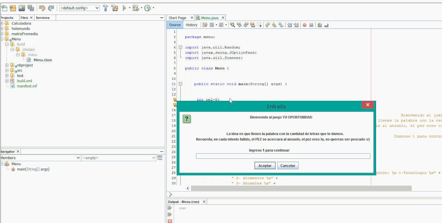
Task: Click Find Next Occurrence icon
Action: tap(246, 25)
